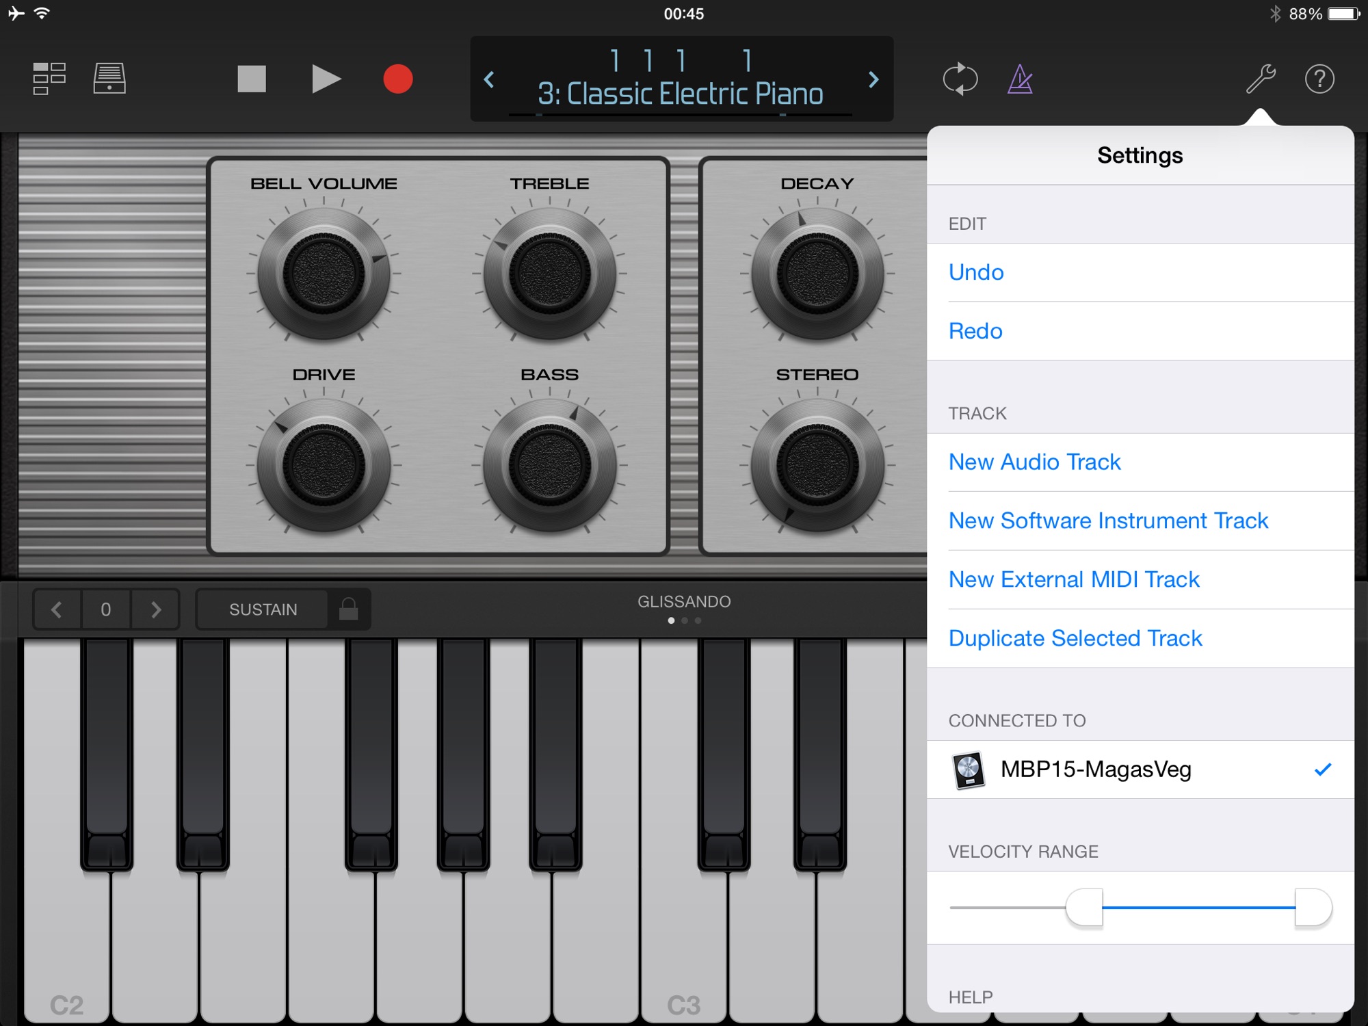1368x1026 pixels.
Task: Tap the Wi-Fi status icon
Action: point(42,13)
